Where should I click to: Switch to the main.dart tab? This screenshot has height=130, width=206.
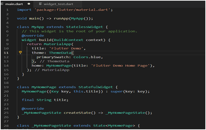[14, 4]
